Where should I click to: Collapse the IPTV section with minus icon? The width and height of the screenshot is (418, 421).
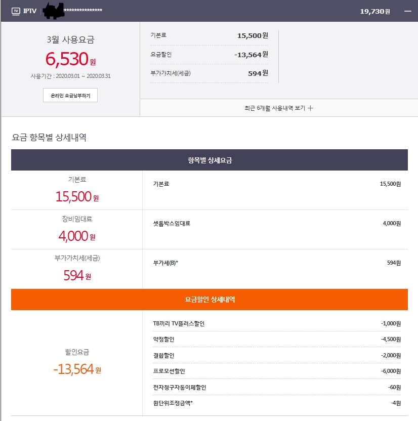407,11
